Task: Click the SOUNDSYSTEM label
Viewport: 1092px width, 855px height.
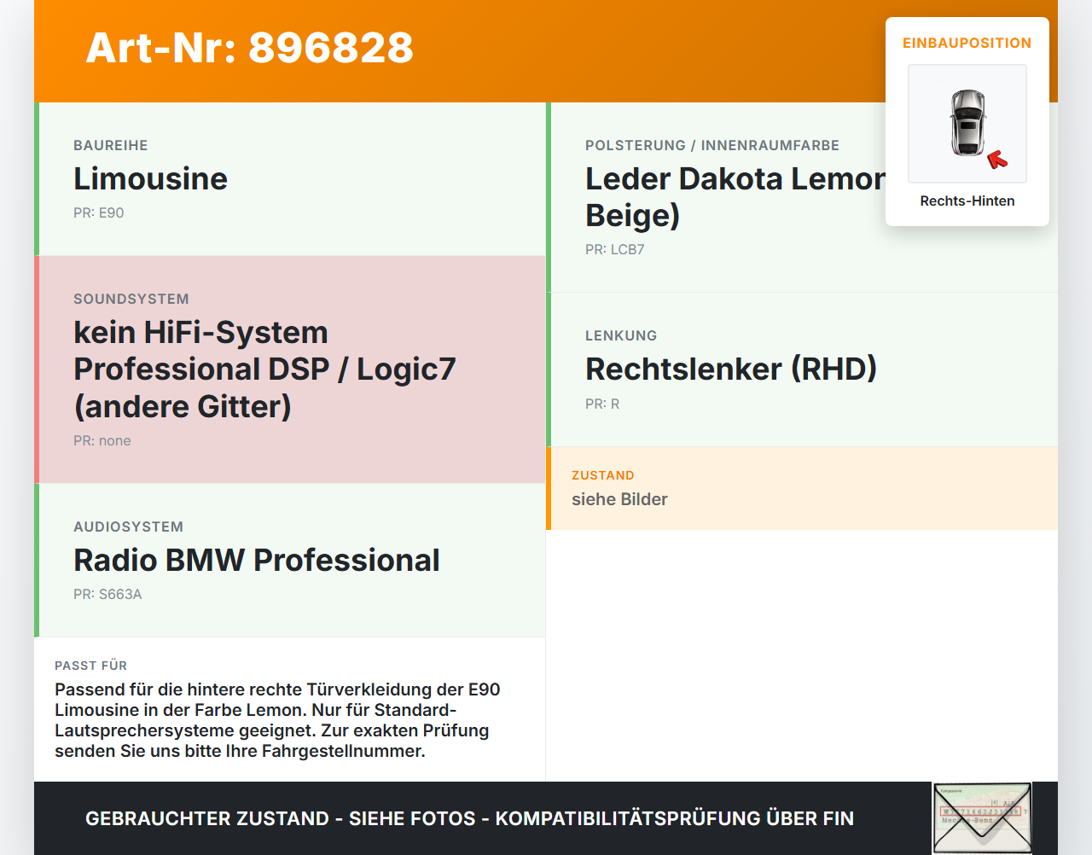Action: pos(131,299)
